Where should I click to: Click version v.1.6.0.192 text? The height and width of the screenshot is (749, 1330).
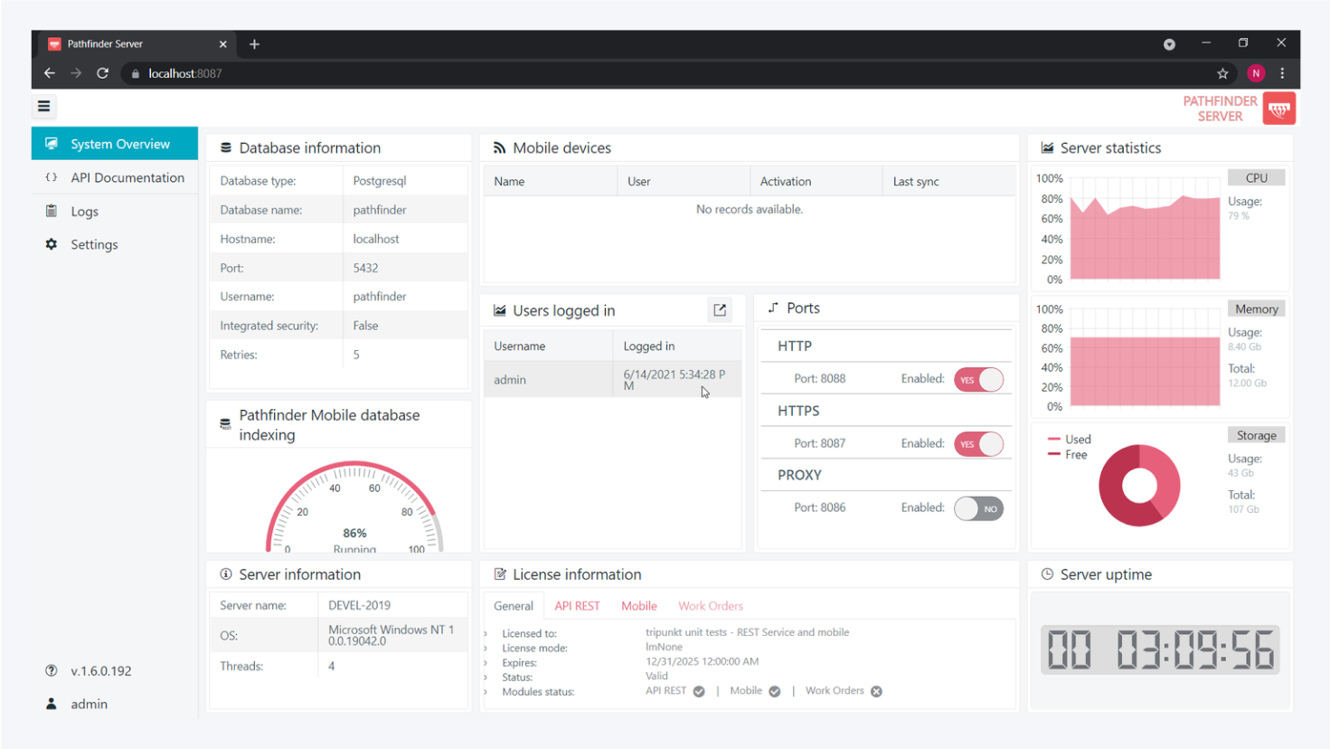101,670
